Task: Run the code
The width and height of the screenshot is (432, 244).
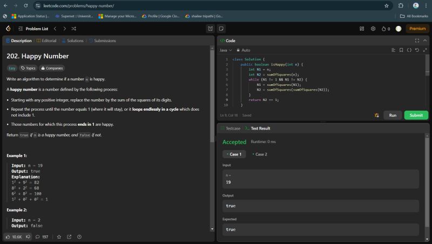Action: pyautogui.click(x=393, y=115)
